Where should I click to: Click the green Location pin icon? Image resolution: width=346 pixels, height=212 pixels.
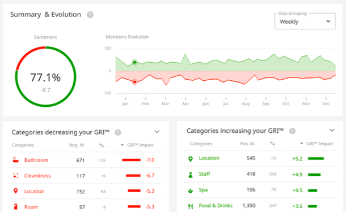[191, 158]
